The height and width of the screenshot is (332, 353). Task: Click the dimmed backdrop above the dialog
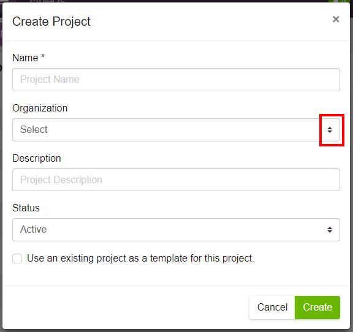pyautogui.click(x=180, y=1)
